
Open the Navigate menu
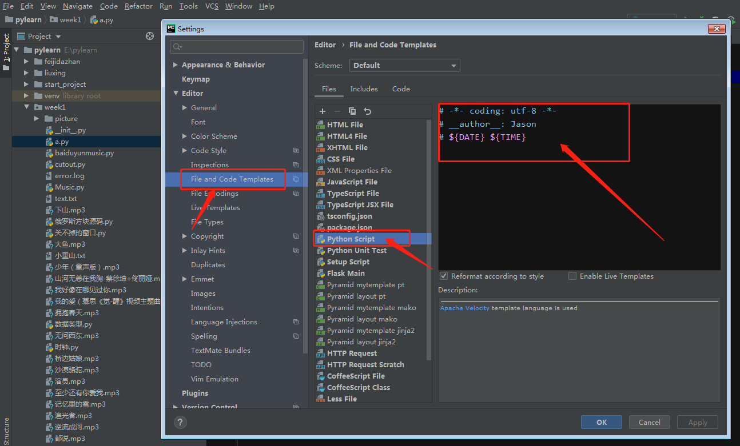pos(78,6)
